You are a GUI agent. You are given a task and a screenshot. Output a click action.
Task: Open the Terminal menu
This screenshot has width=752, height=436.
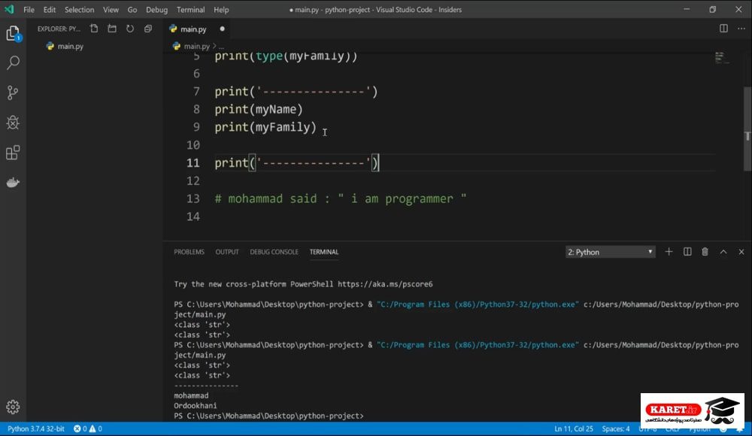pos(190,10)
